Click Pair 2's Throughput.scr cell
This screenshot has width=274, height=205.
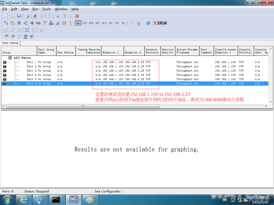[x=187, y=66]
